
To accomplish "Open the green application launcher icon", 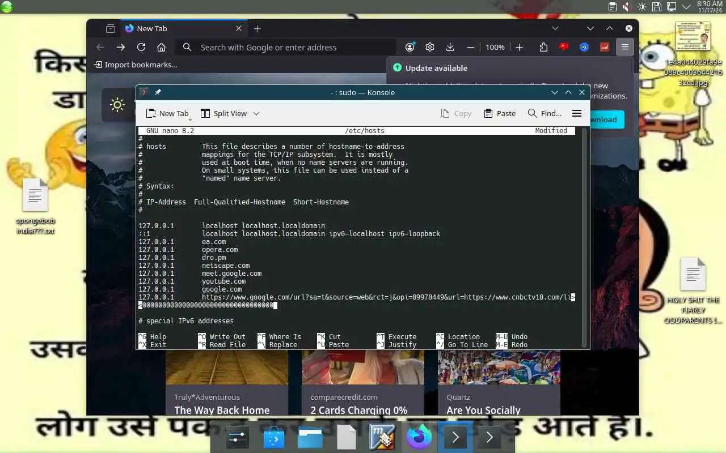I will pos(7,7).
